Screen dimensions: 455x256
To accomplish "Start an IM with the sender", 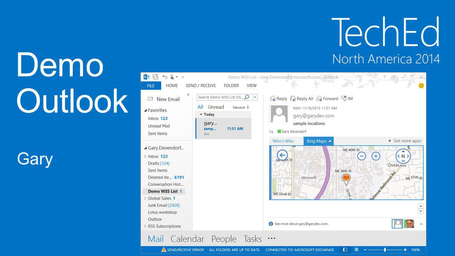I will (x=347, y=99).
